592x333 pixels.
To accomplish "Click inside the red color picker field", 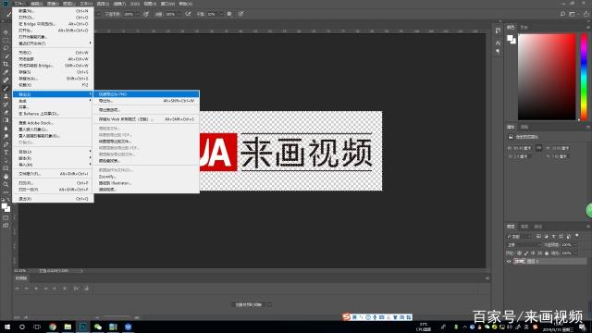I will (x=547, y=77).
